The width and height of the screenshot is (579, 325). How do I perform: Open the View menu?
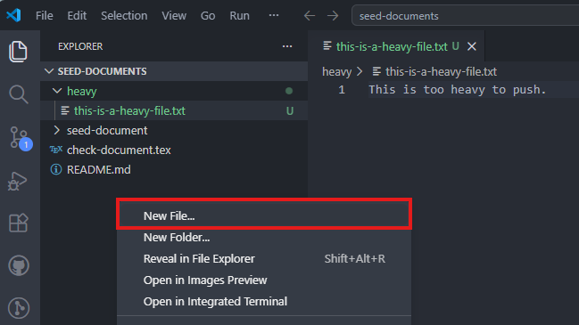click(174, 16)
